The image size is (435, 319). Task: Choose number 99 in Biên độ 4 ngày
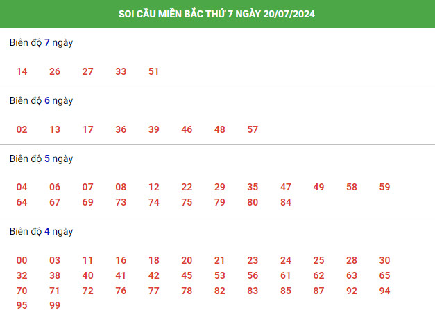click(x=55, y=305)
